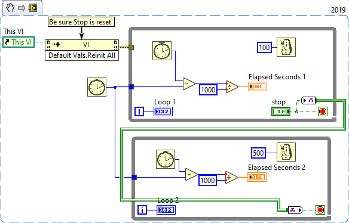Select the hand drag tool icon in snippet header
The height and width of the screenshot is (223, 349).
pos(10,8)
